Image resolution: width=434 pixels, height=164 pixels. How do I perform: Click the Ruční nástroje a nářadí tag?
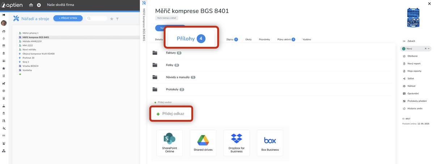pos(166,18)
